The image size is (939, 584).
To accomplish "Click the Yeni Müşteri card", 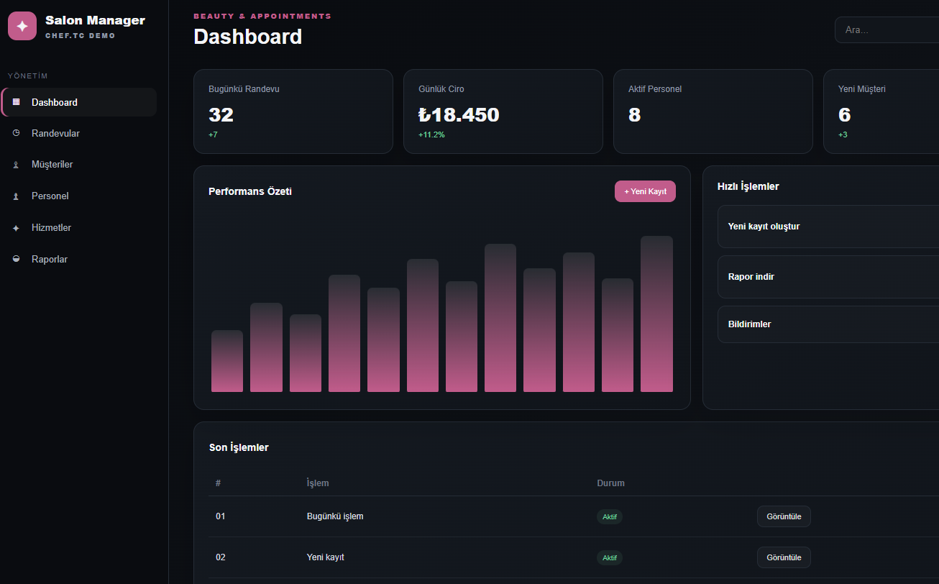I will [881, 111].
